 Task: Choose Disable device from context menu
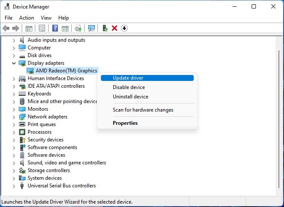147,87
